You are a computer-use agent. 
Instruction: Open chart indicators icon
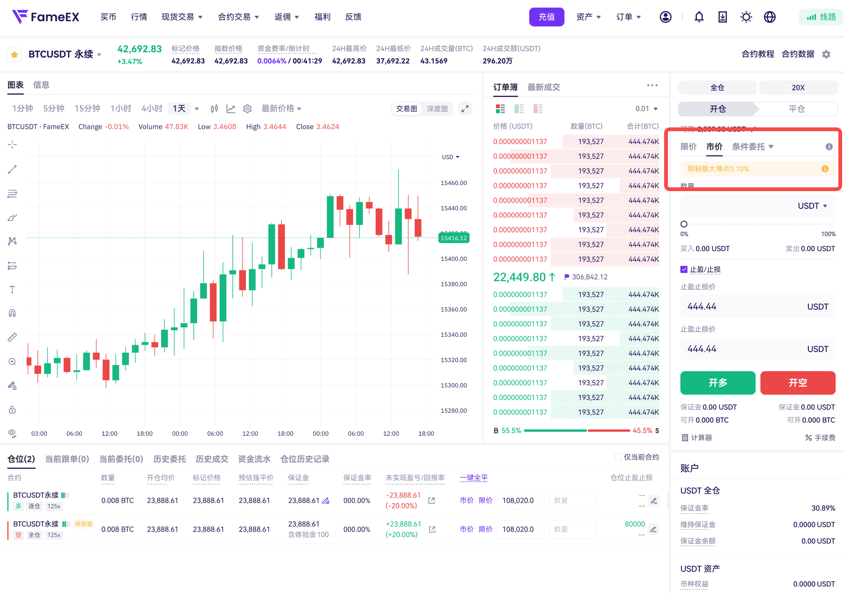(230, 109)
